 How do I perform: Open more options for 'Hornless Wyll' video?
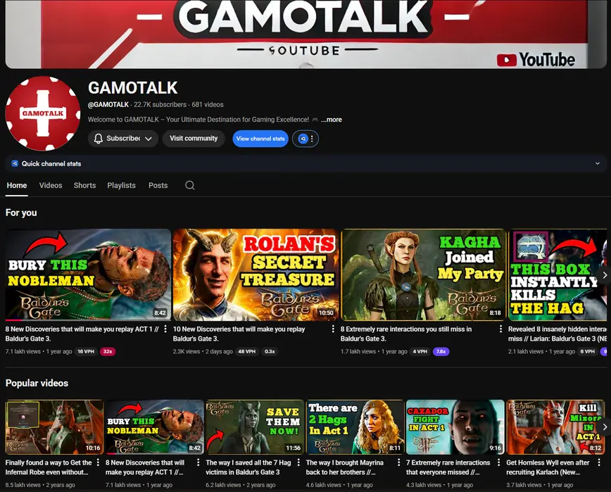point(599,462)
